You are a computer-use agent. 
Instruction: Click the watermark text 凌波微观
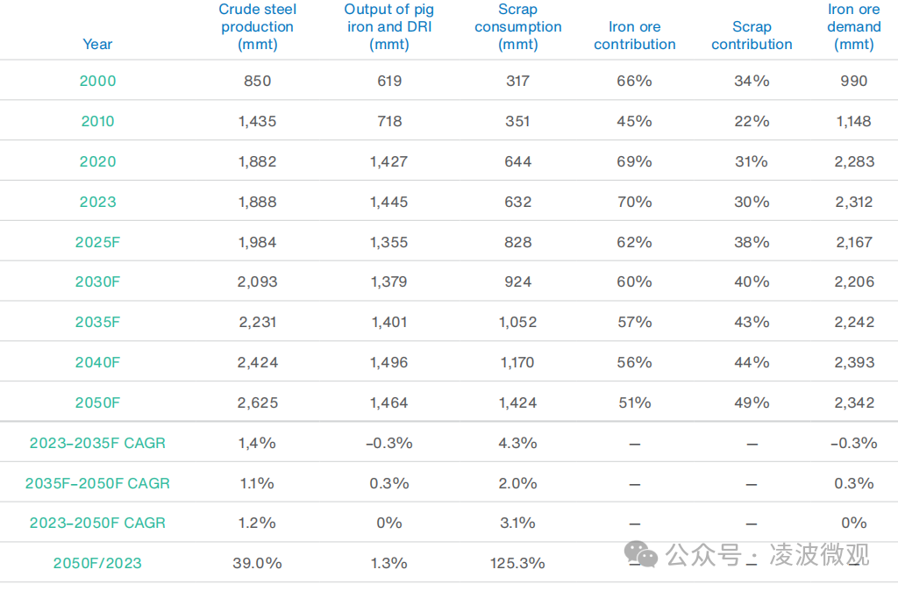[819, 555]
